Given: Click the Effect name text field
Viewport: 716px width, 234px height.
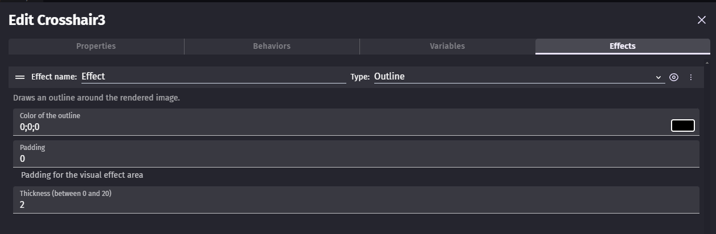Looking at the screenshot, I should 214,77.
